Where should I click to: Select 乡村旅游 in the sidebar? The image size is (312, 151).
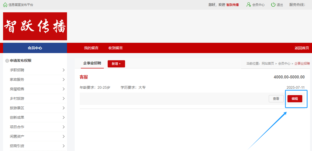point(17,98)
